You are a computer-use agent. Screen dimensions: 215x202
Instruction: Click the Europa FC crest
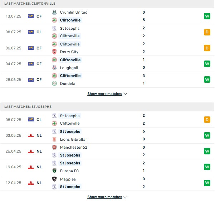click(x=54, y=171)
